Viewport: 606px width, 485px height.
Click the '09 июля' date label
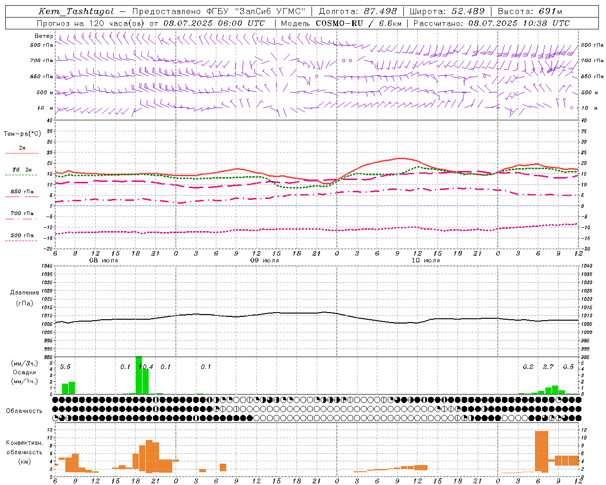pos(265,260)
